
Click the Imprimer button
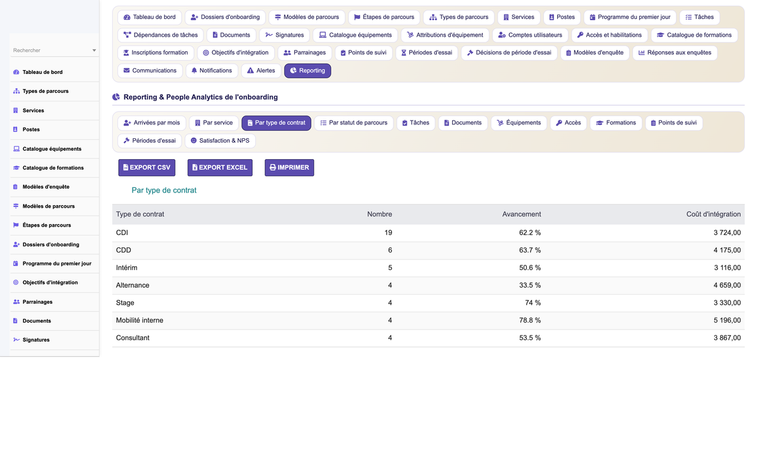tap(289, 168)
